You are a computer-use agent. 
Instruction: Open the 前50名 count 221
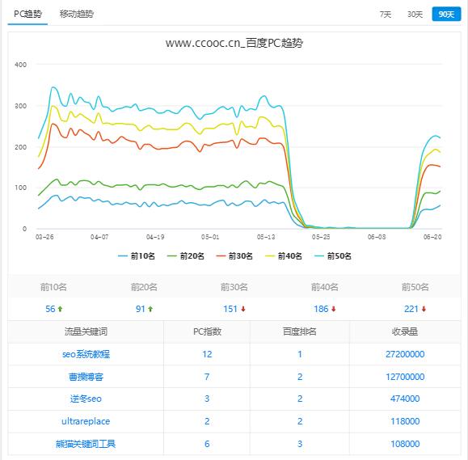[x=411, y=309]
